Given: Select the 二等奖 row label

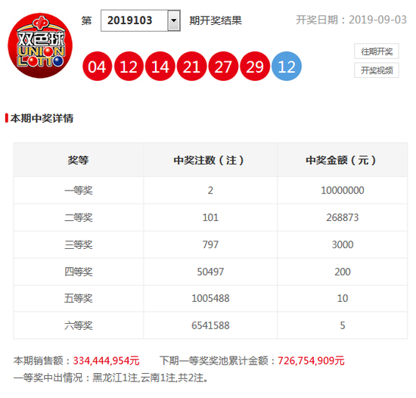Looking at the screenshot, I should pos(79,218).
